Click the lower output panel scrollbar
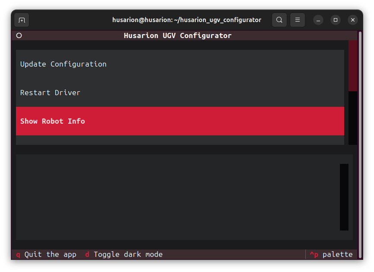 point(344,197)
